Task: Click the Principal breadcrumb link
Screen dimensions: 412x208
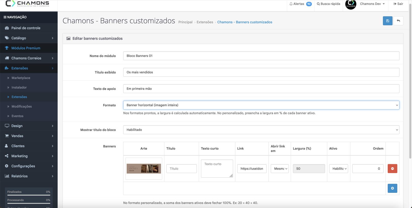Action: pos(185,22)
